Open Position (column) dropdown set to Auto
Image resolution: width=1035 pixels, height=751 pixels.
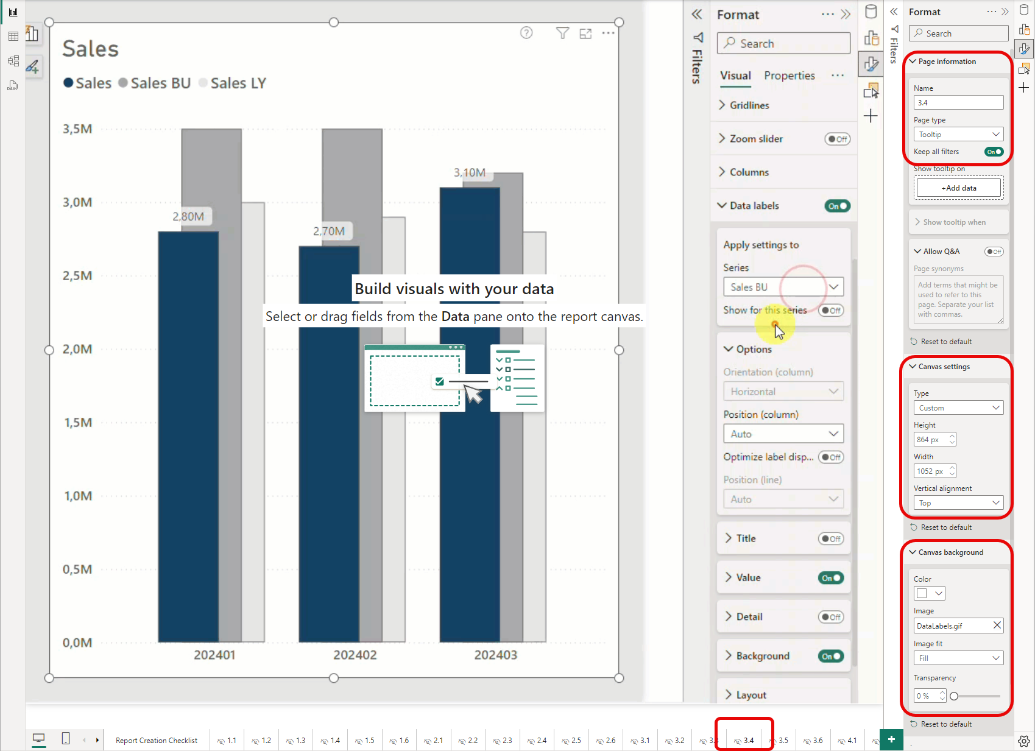pos(783,434)
